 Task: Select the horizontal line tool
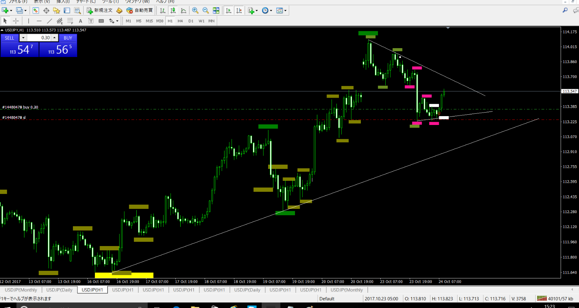(39, 21)
